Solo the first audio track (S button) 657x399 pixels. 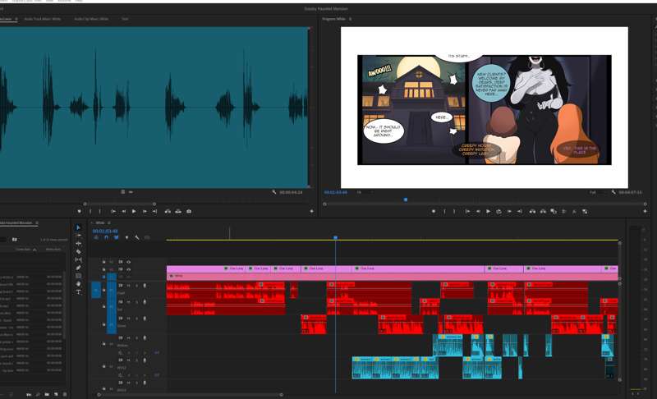tap(136, 286)
